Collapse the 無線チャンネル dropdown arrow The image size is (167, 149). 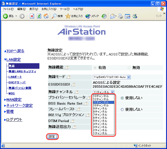[x=112, y=92]
